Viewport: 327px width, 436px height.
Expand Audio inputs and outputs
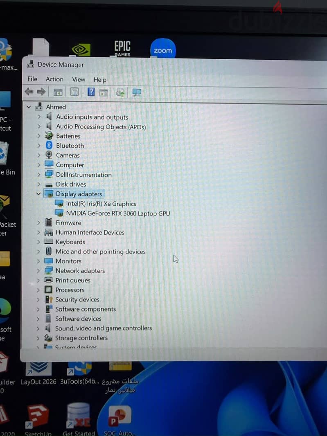39,117
